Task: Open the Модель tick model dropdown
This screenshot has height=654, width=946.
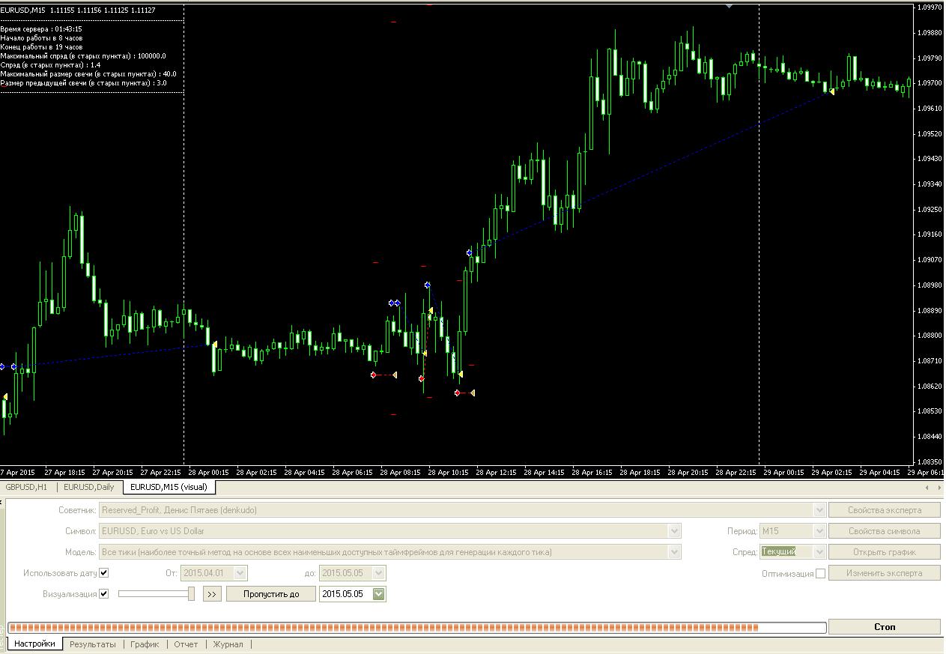Action: click(675, 552)
